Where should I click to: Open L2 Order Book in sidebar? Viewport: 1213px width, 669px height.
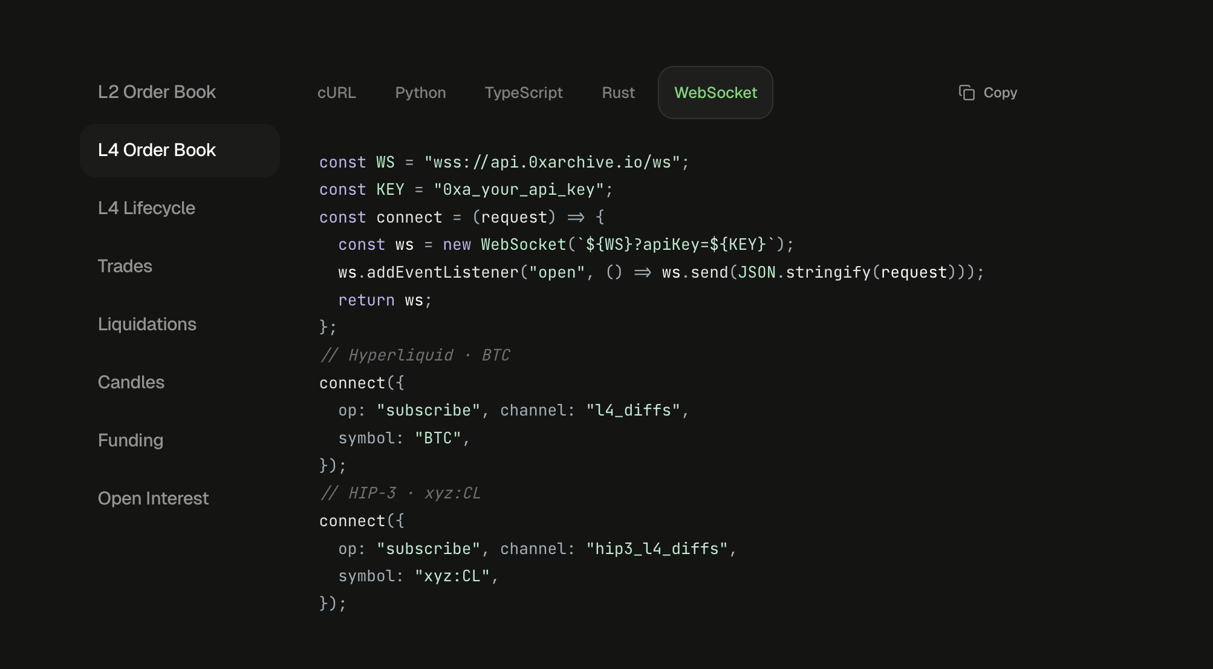click(x=157, y=92)
